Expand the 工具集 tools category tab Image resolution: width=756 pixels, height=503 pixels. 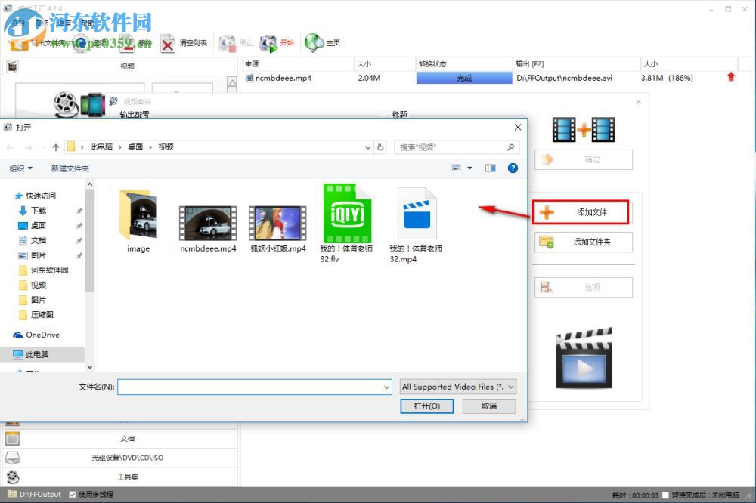[x=120, y=477]
